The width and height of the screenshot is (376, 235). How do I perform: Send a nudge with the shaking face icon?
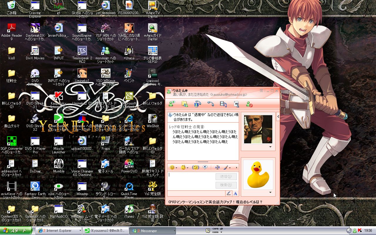196,167
